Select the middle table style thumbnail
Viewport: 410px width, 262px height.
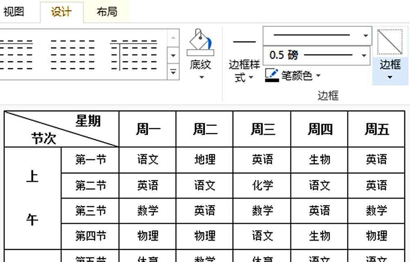72,55
